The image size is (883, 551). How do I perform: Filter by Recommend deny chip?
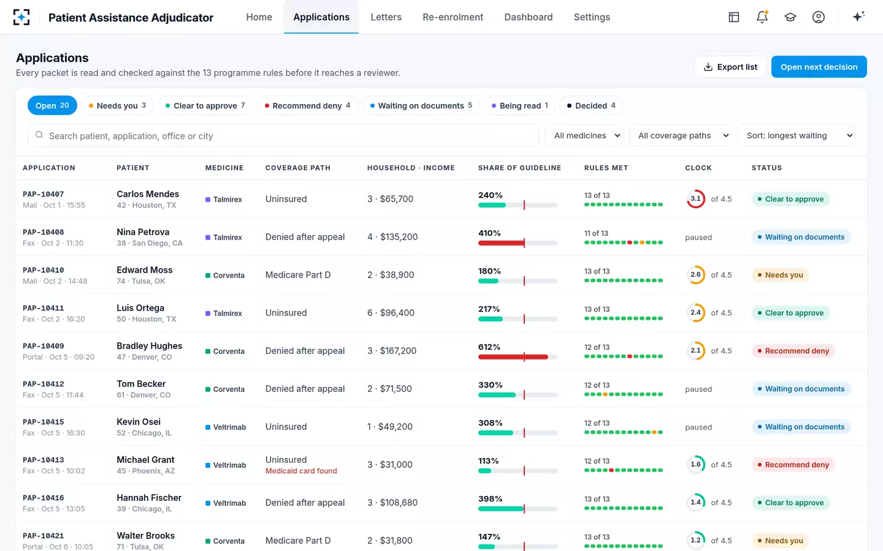307,105
